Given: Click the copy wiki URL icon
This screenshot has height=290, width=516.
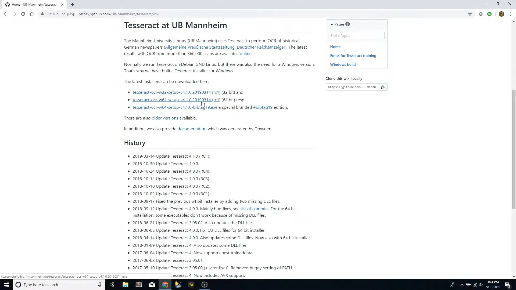Looking at the screenshot, I should (x=382, y=87).
